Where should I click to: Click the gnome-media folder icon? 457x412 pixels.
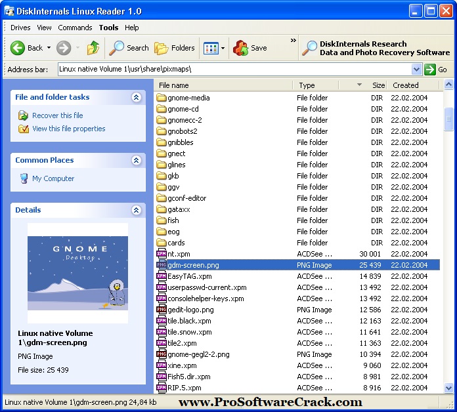(x=161, y=98)
